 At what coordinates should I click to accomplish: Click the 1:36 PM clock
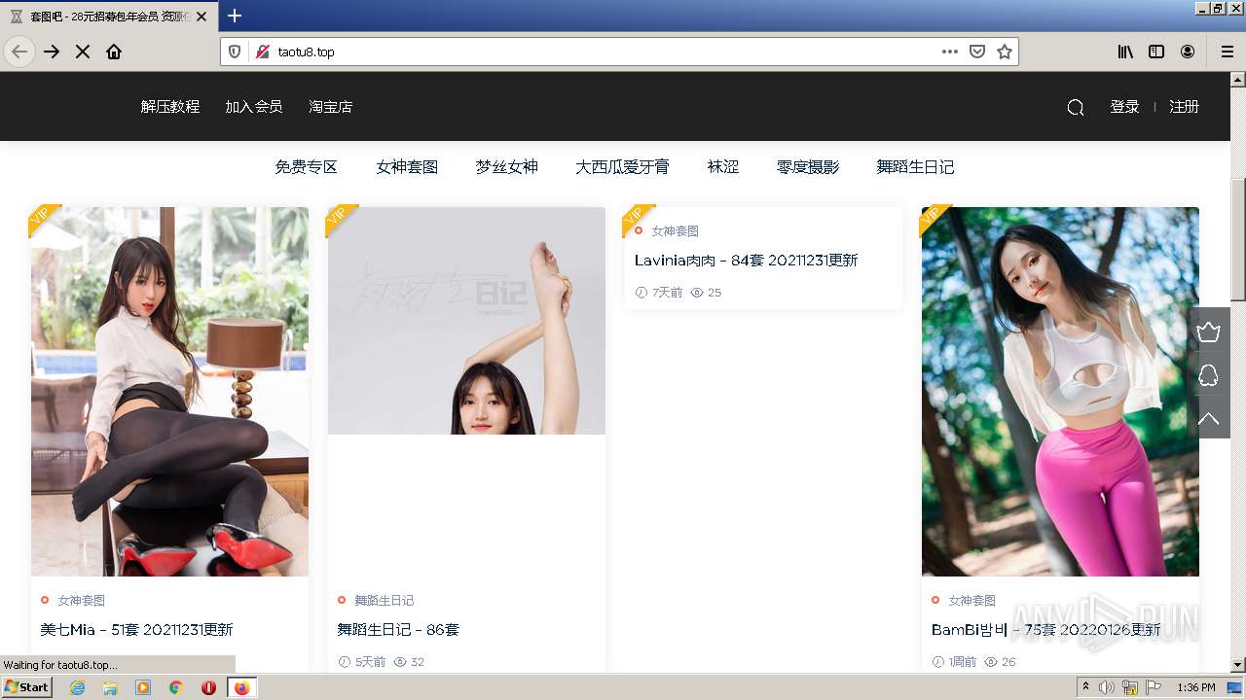pyautogui.click(x=1196, y=687)
